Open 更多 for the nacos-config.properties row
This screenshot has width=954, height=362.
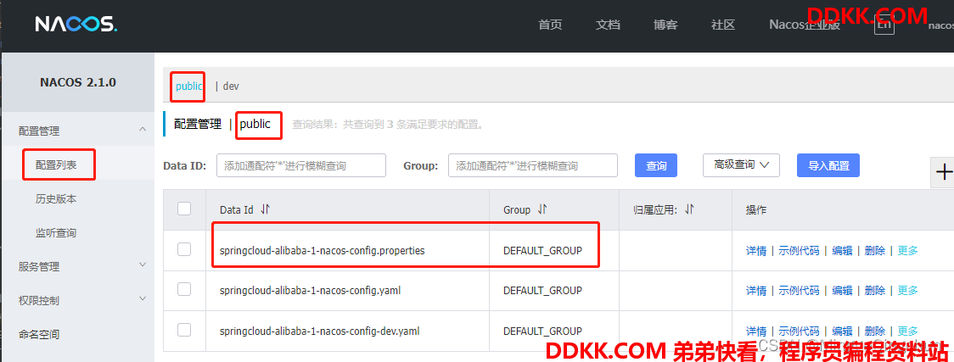908,250
